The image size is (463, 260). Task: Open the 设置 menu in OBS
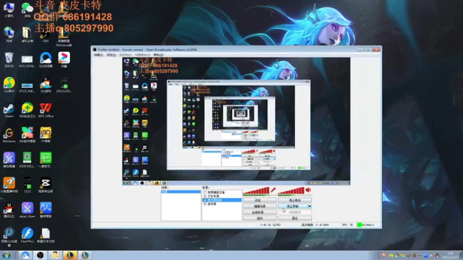[x=111, y=55]
